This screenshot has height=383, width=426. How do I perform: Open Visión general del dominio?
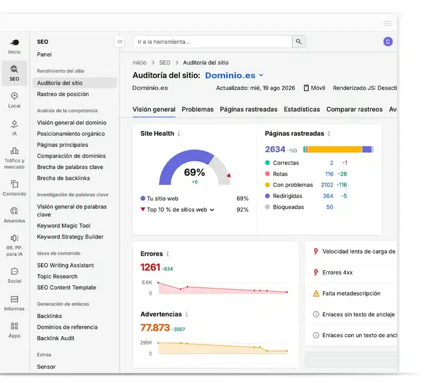71,123
